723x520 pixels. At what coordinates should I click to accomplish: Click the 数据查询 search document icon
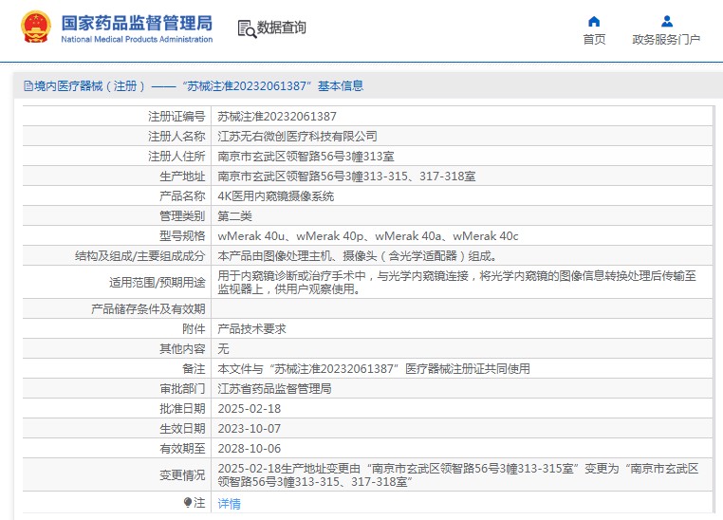(247, 28)
